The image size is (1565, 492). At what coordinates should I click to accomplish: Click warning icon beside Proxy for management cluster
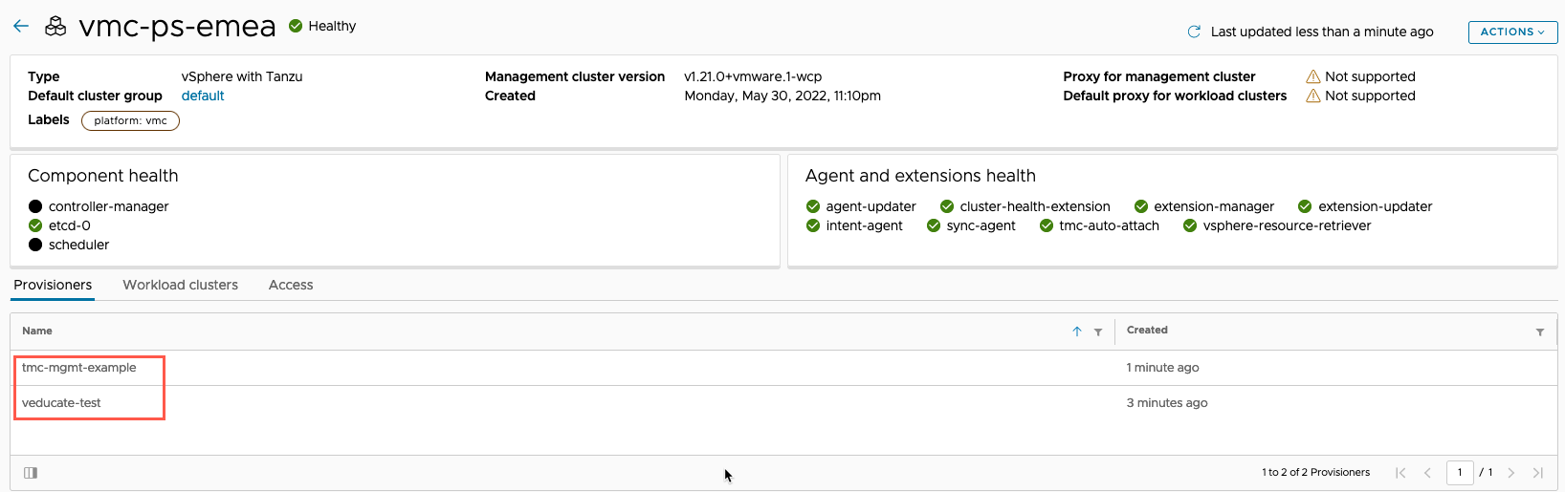coord(1313,76)
